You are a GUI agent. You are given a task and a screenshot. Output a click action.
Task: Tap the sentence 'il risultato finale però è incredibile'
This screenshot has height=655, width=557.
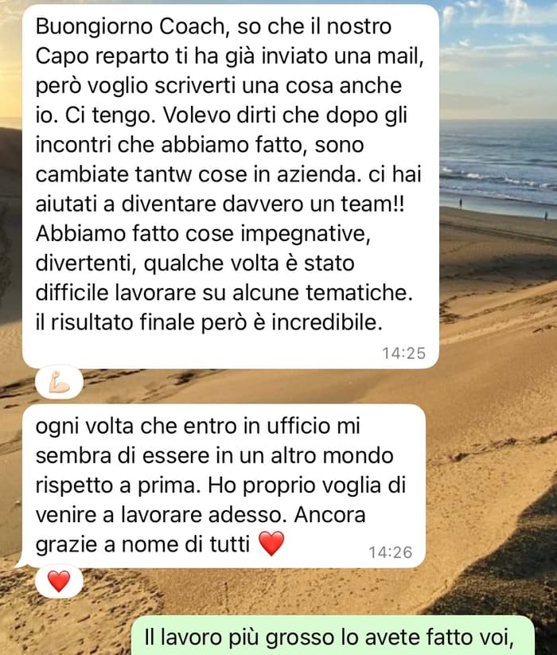tap(208, 322)
